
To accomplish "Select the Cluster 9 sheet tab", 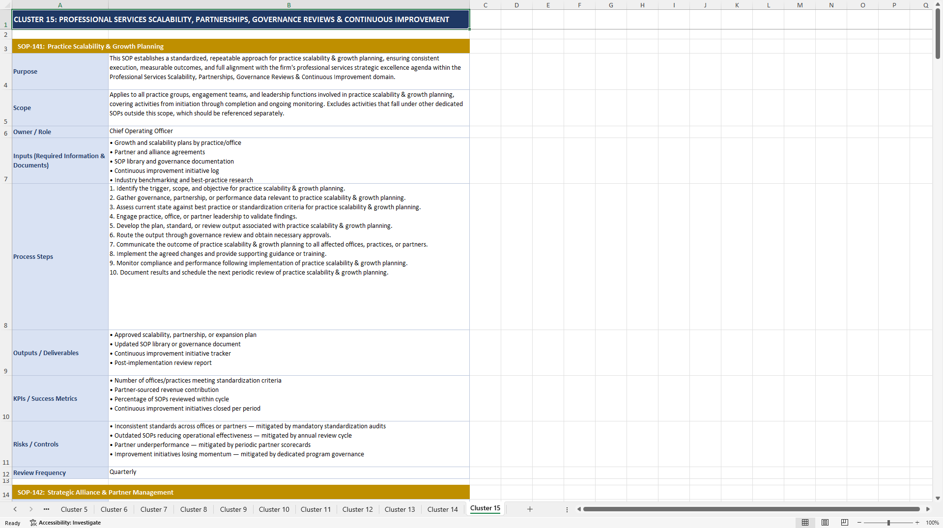I will click(x=233, y=509).
